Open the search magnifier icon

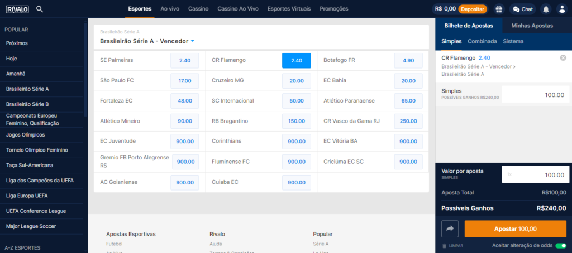[40, 9]
